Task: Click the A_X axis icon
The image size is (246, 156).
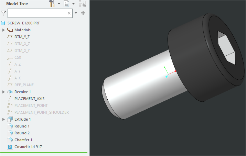Action: pos(10,78)
